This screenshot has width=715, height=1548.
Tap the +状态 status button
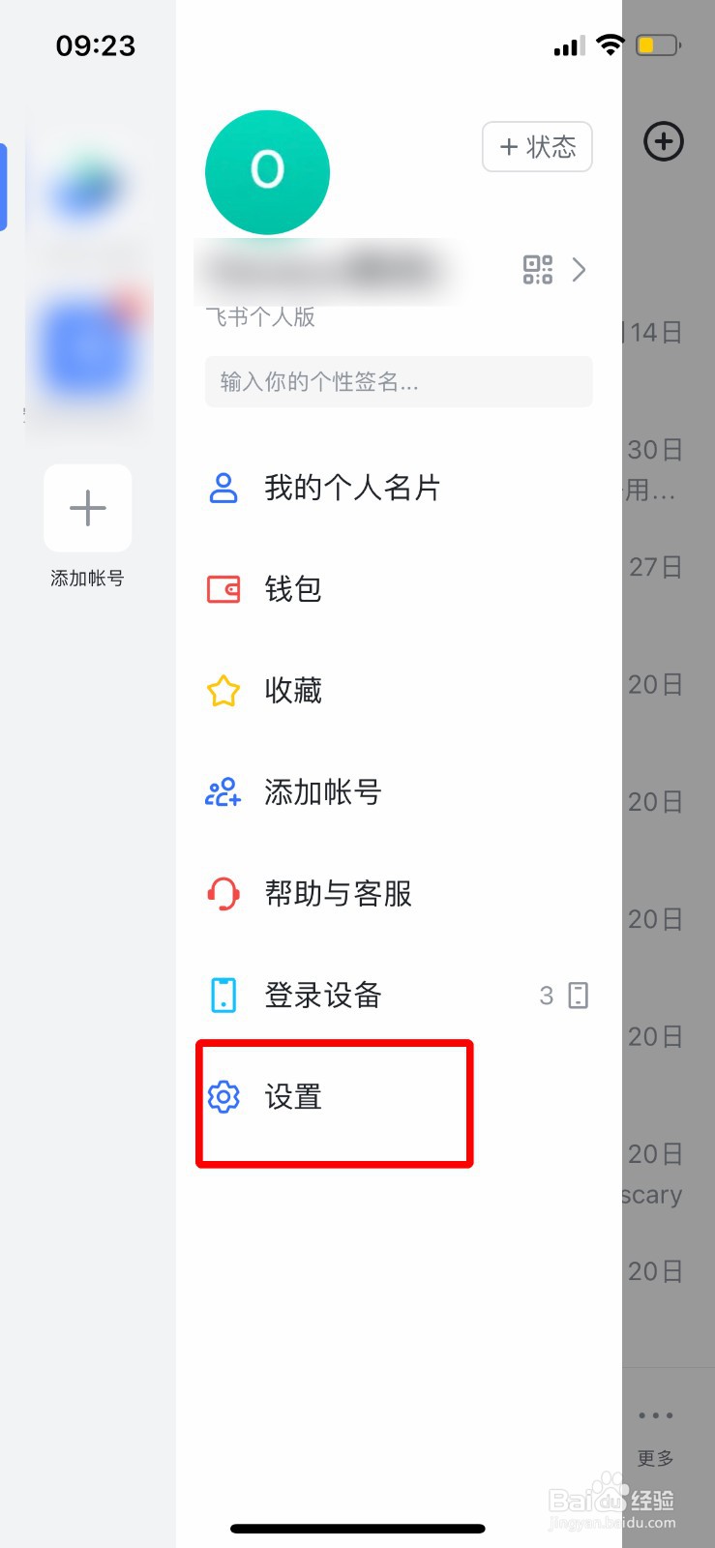tap(537, 147)
